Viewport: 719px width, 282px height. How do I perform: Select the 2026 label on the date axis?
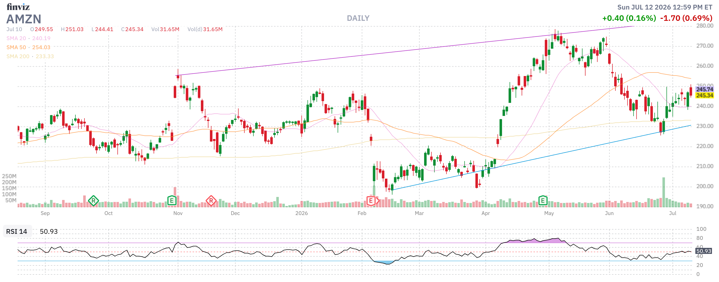[301, 213]
